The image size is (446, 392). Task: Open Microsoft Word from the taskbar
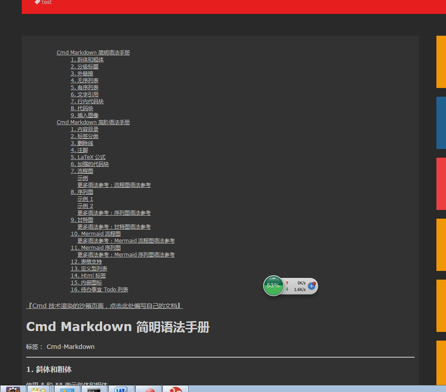(x=121, y=389)
